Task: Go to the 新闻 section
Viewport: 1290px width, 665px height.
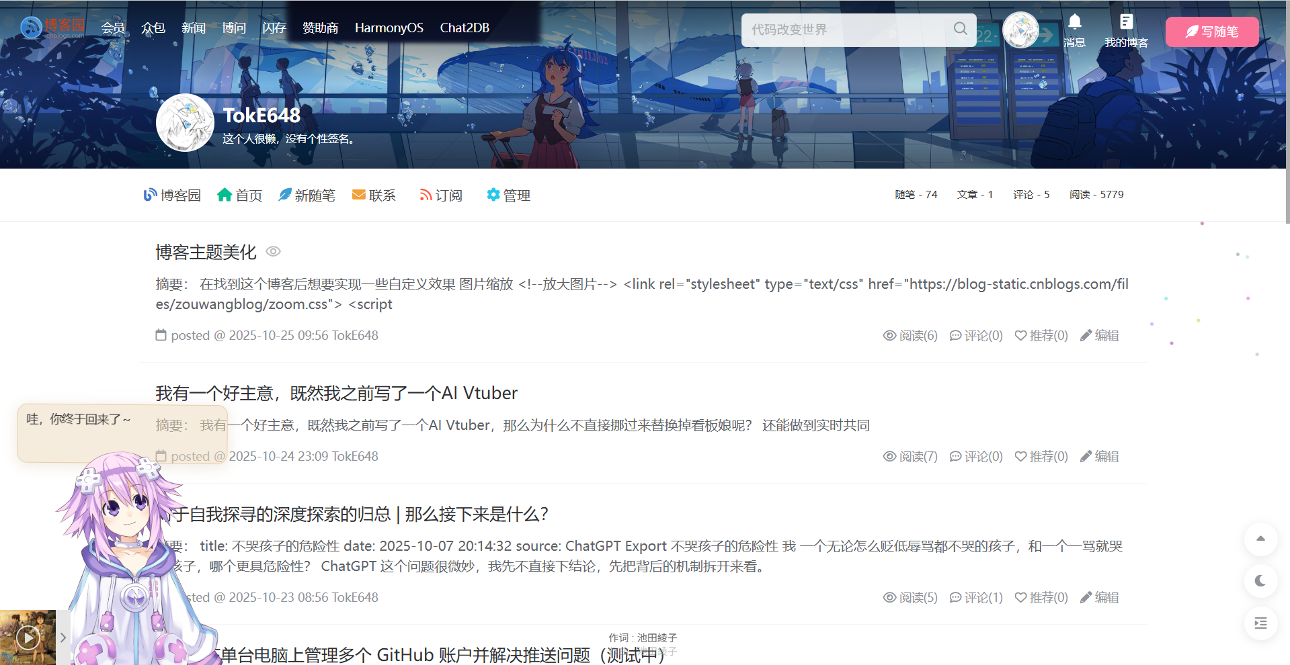Action: click(x=194, y=28)
